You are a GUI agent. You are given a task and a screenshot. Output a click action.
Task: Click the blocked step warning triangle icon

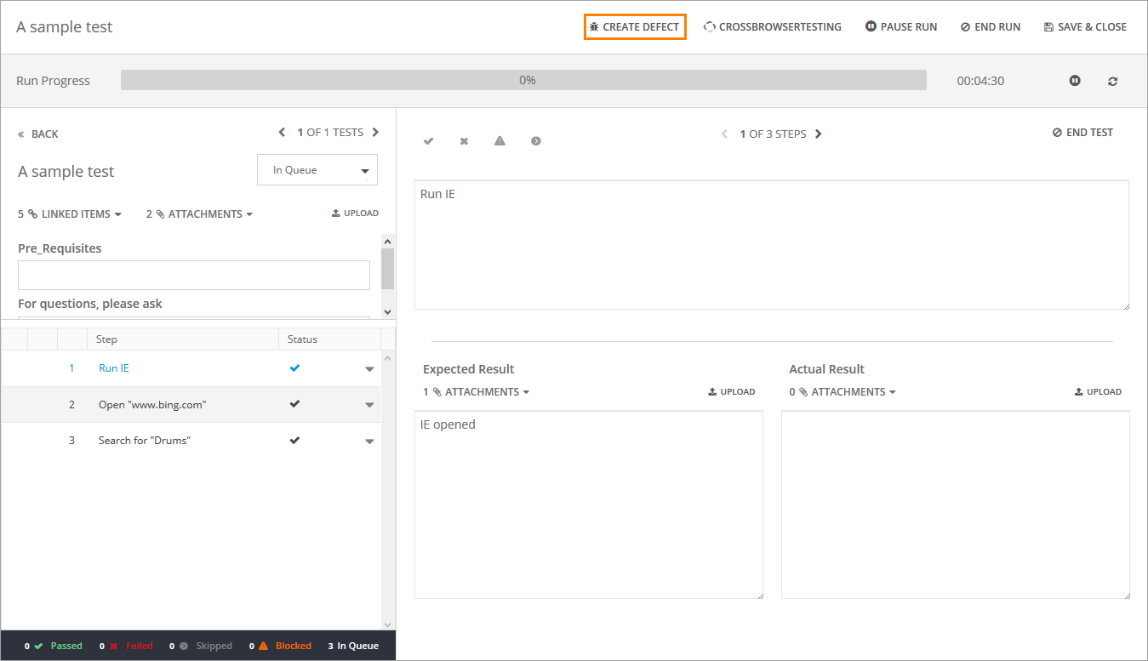point(500,141)
